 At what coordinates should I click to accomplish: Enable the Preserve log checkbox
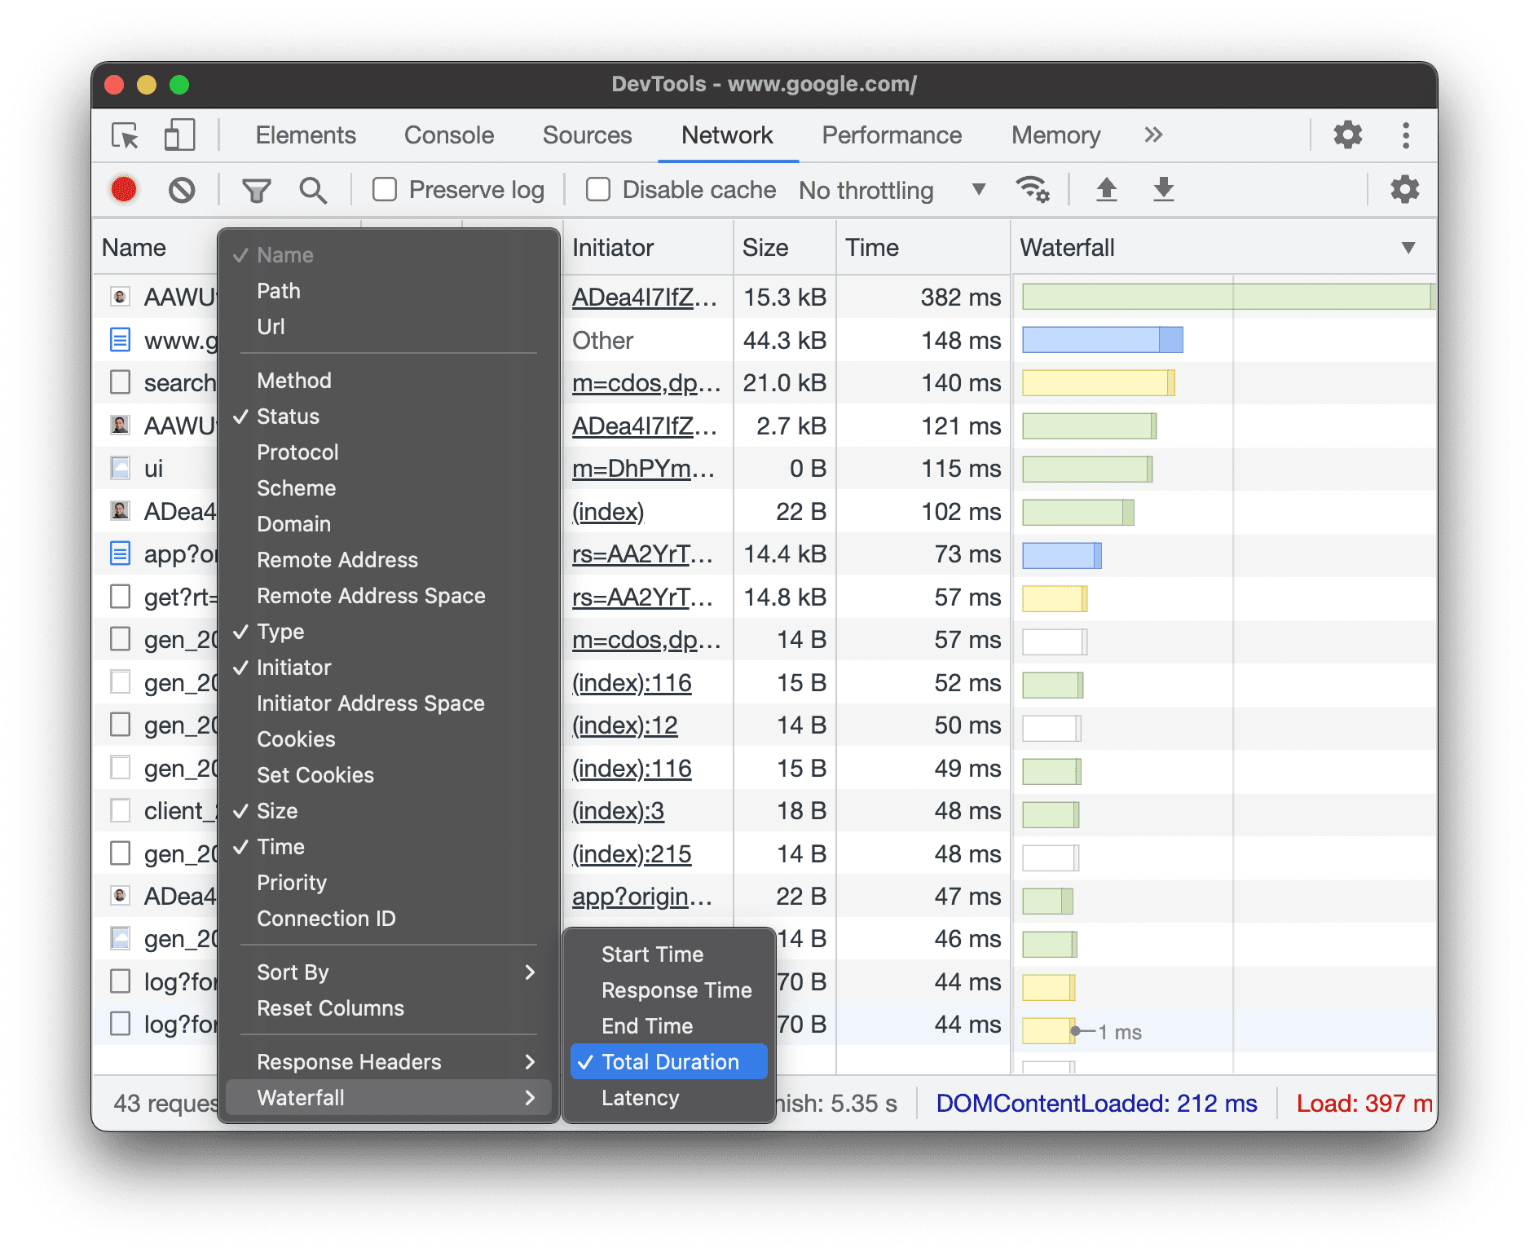[385, 190]
